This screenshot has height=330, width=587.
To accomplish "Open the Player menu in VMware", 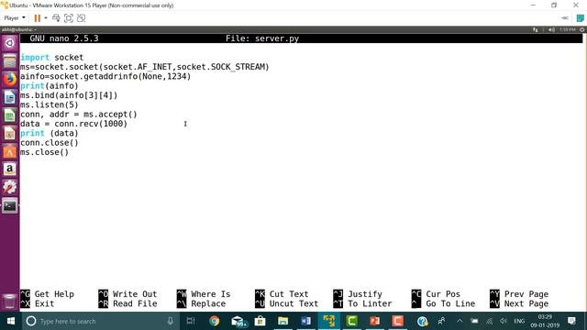I will 15,18.
